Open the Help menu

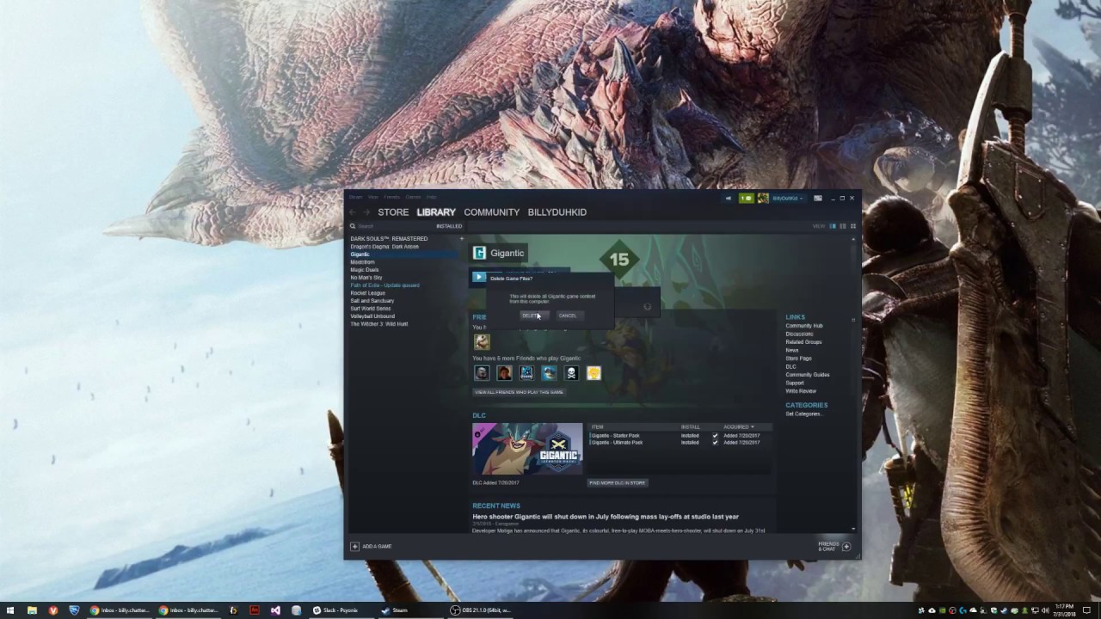point(432,197)
